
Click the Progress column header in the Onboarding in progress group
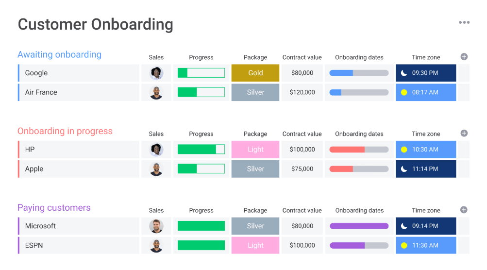(x=201, y=134)
